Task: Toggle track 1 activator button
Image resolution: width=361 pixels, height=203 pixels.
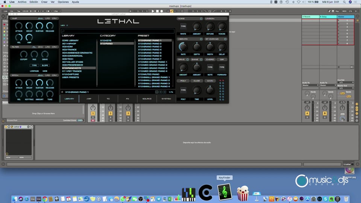Action: coord(93,113)
